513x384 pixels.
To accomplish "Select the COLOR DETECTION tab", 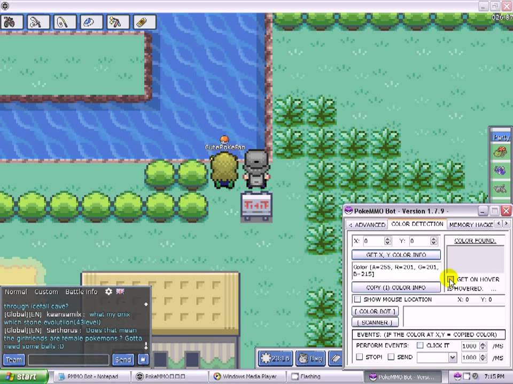I will pyautogui.click(x=417, y=224).
